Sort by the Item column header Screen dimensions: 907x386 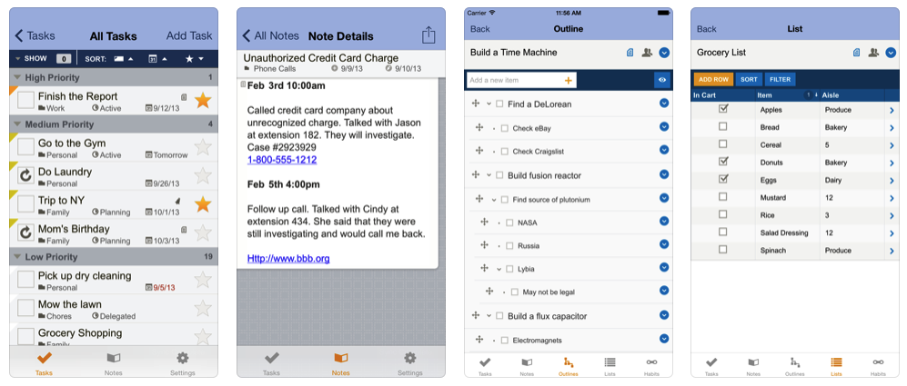765,95
